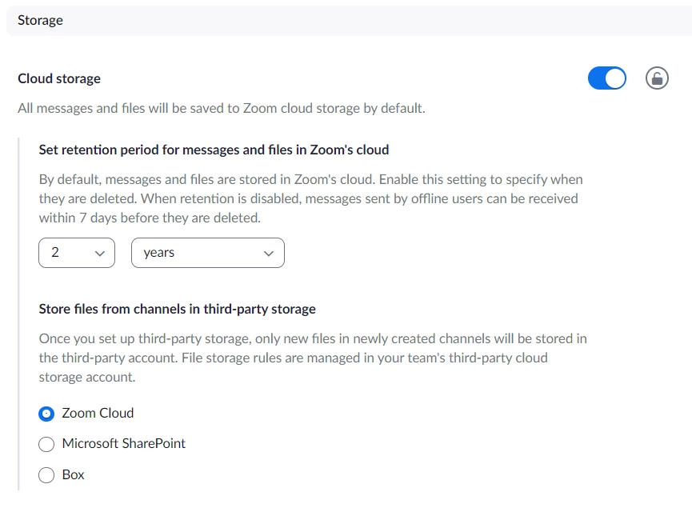Toggle the Cloud storage switch off

coord(607,78)
